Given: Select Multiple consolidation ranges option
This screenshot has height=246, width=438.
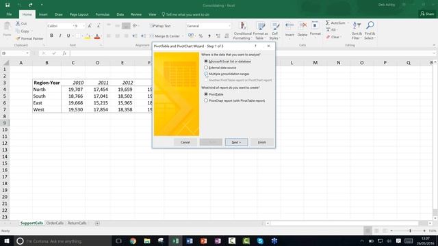Looking at the screenshot, I should [206, 74].
